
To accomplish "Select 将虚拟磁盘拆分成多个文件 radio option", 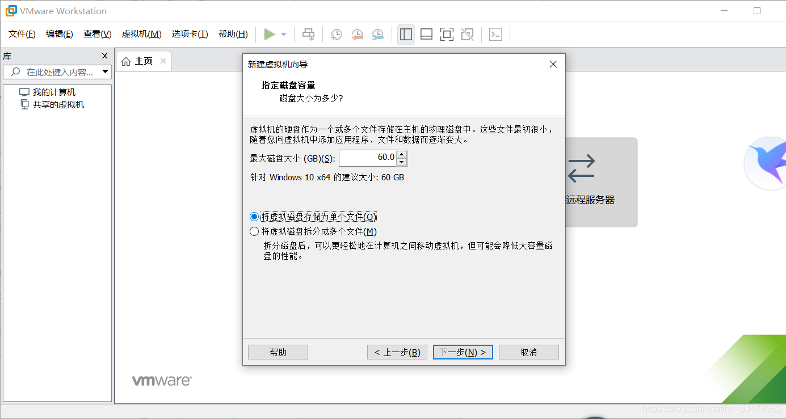I will point(313,231).
